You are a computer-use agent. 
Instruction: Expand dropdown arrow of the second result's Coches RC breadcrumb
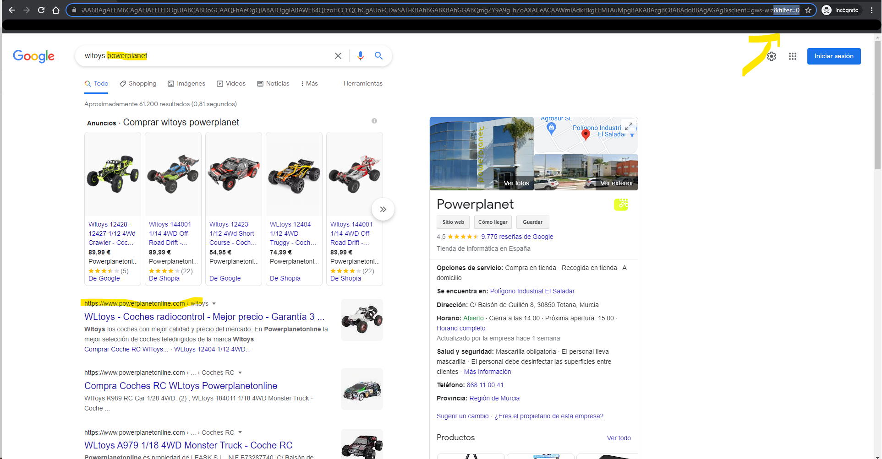tap(240, 373)
